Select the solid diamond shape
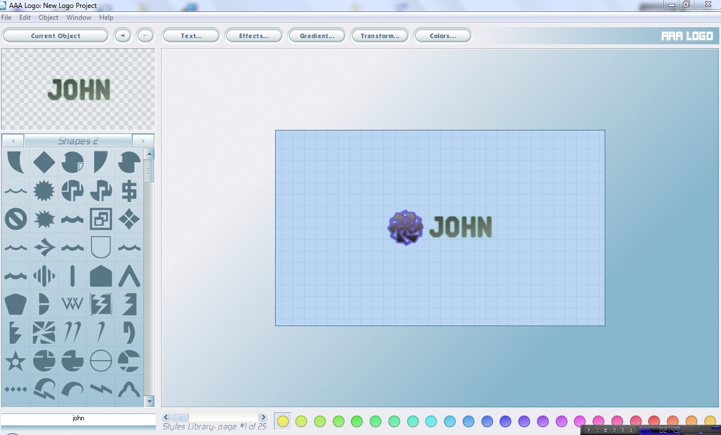This screenshot has height=435, width=721. [x=44, y=162]
